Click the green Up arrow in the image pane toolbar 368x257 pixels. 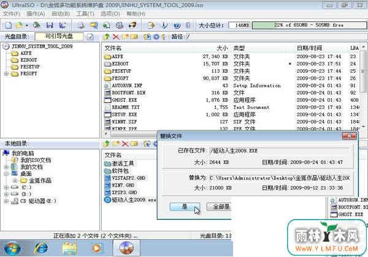click(106, 37)
